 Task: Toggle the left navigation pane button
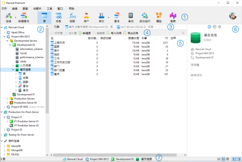(x=234, y=159)
